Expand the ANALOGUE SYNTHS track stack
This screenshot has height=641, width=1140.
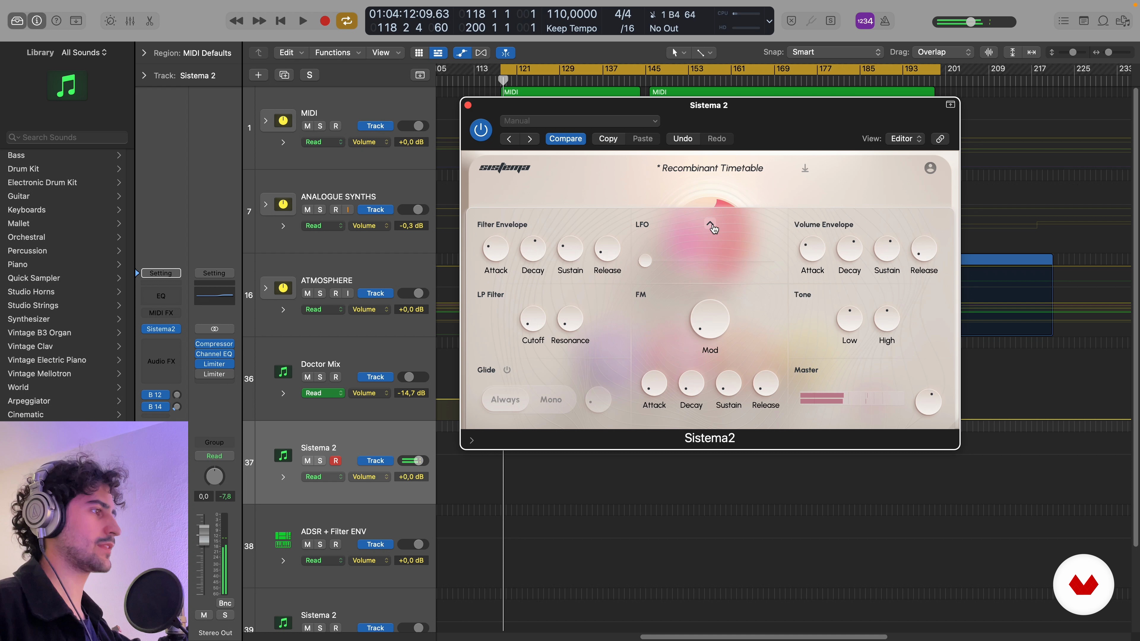[265, 204]
